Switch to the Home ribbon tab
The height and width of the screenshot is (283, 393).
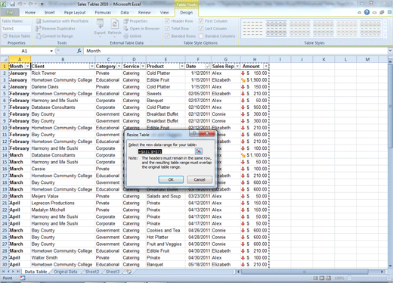(30, 12)
